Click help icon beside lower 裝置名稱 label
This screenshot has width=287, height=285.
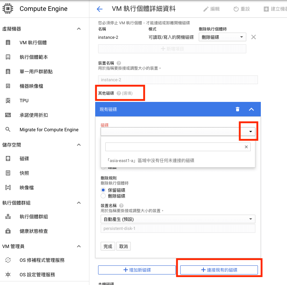coord(121,206)
